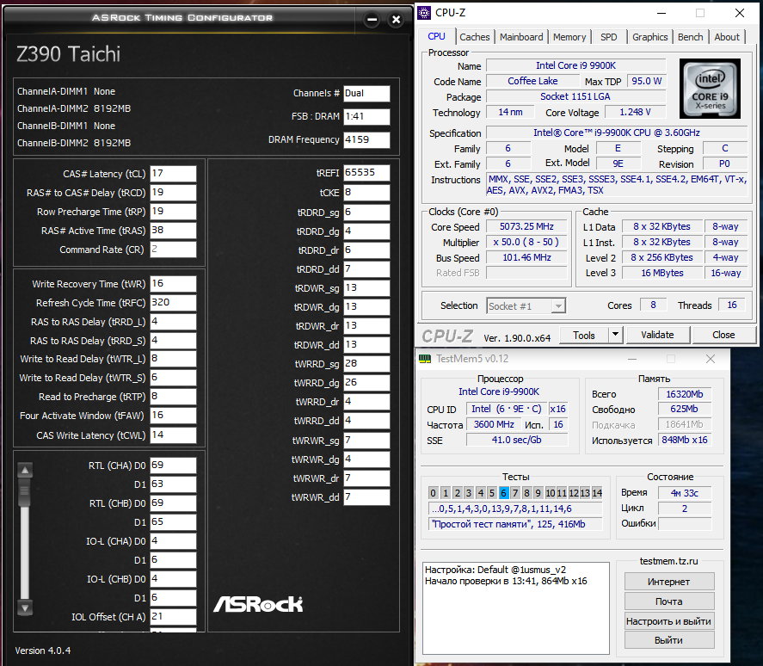Click Настроить и выйти button in TestMem5
The height and width of the screenshot is (666, 763).
pyautogui.click(x=669, y=621)
